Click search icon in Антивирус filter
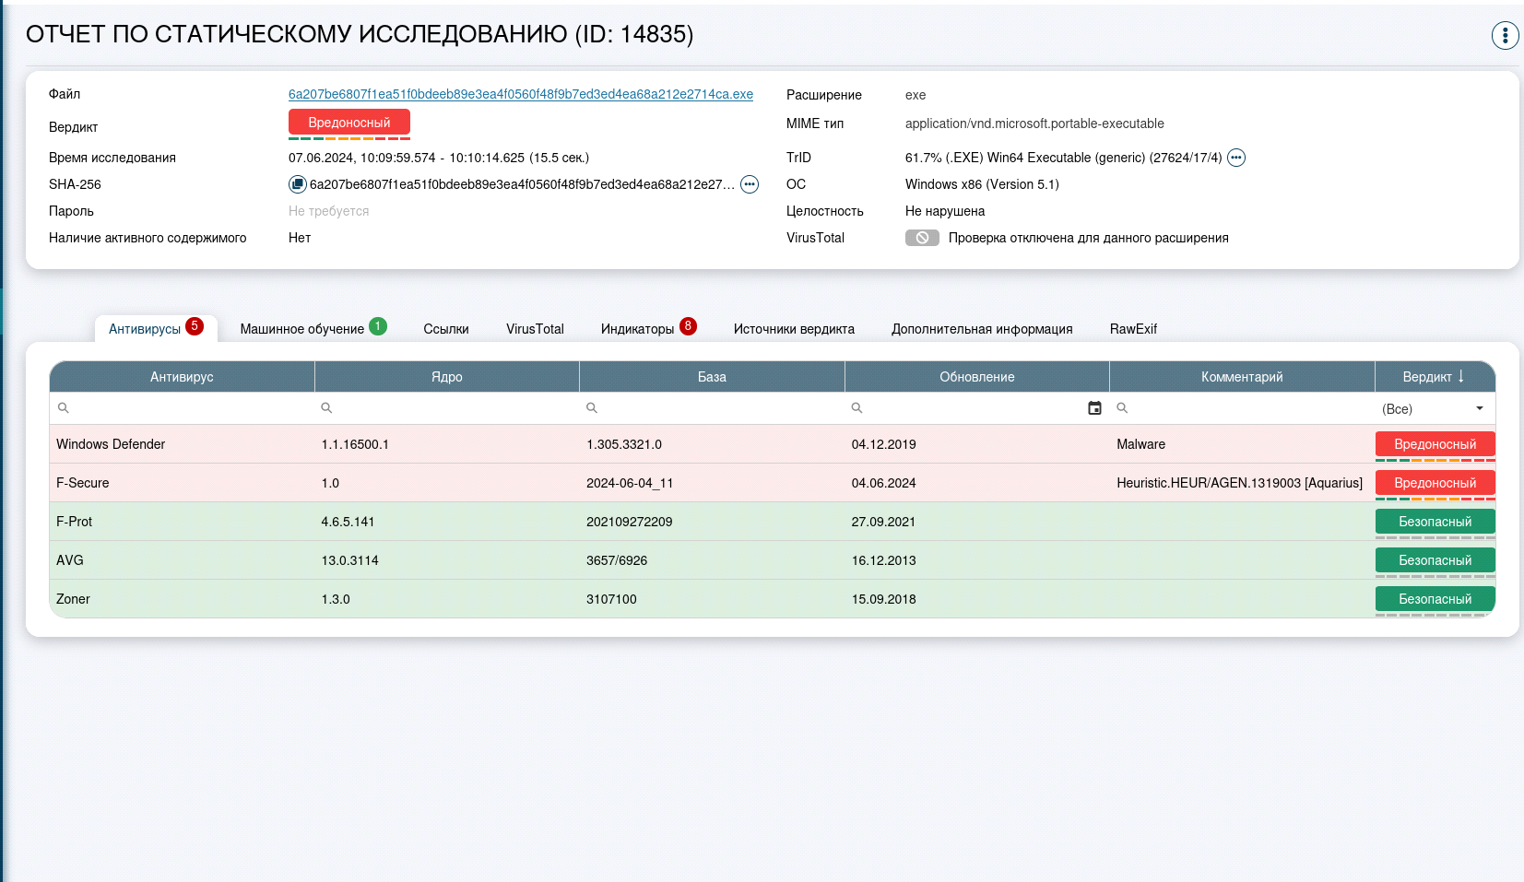Viewport: 1524px width, 882px height. 64,408
